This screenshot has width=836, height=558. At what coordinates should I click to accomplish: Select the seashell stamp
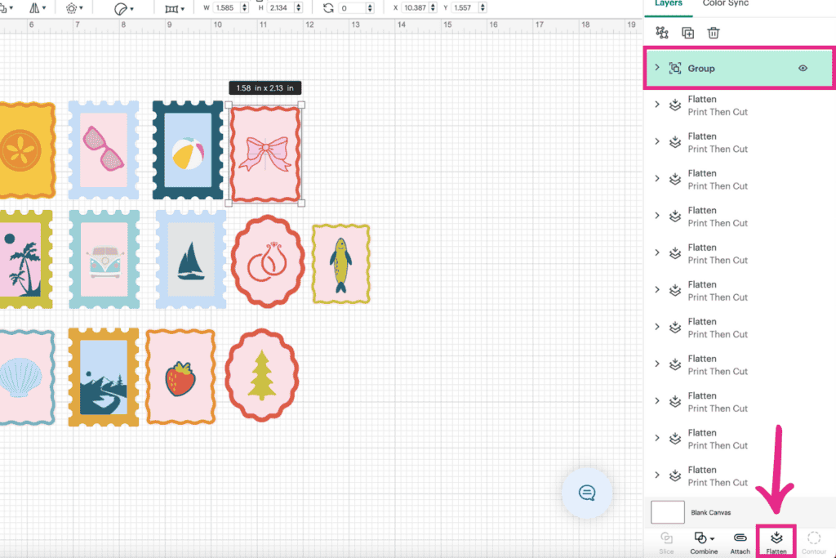pos(27,377)
